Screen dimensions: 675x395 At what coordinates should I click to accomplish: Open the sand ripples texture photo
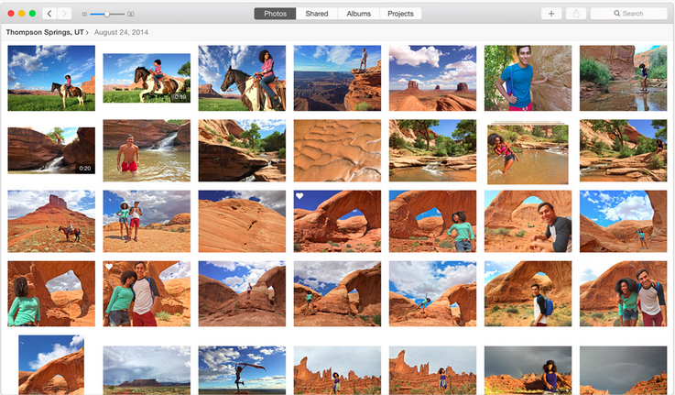coord(337,149)
